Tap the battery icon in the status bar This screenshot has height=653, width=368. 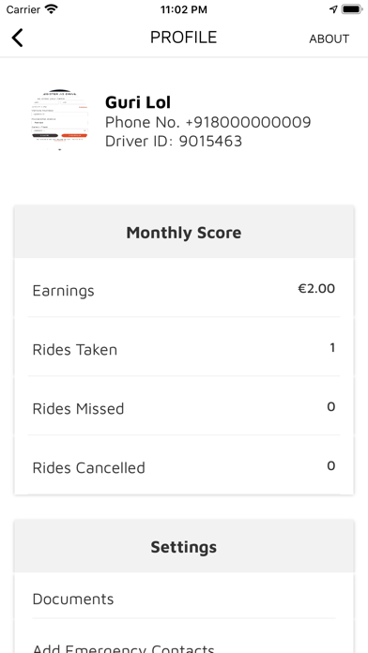(352, 9)
